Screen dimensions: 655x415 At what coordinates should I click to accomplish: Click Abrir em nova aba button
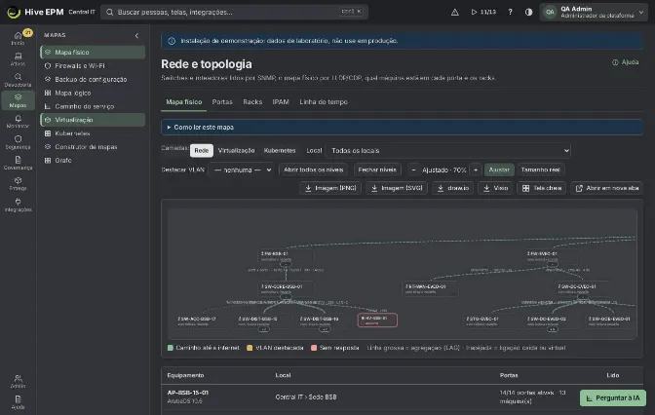607,188
